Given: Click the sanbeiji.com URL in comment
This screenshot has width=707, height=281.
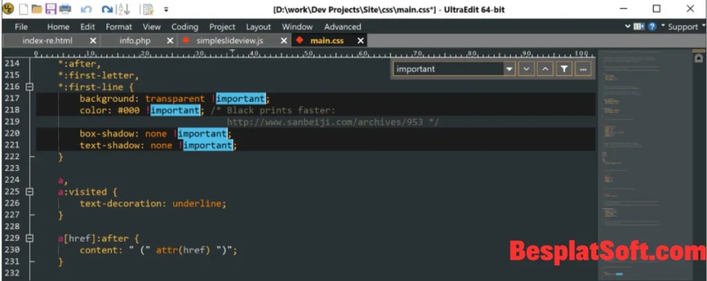Looking at the screenshot, I should [325, 122].
